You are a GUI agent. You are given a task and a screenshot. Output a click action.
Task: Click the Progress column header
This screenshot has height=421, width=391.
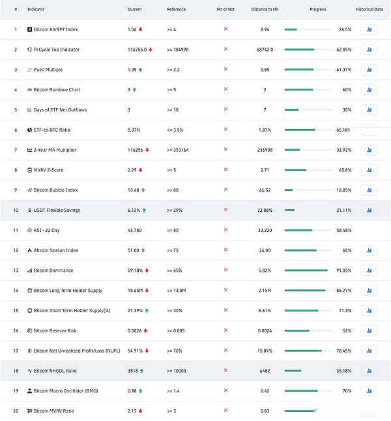(318, 9)
